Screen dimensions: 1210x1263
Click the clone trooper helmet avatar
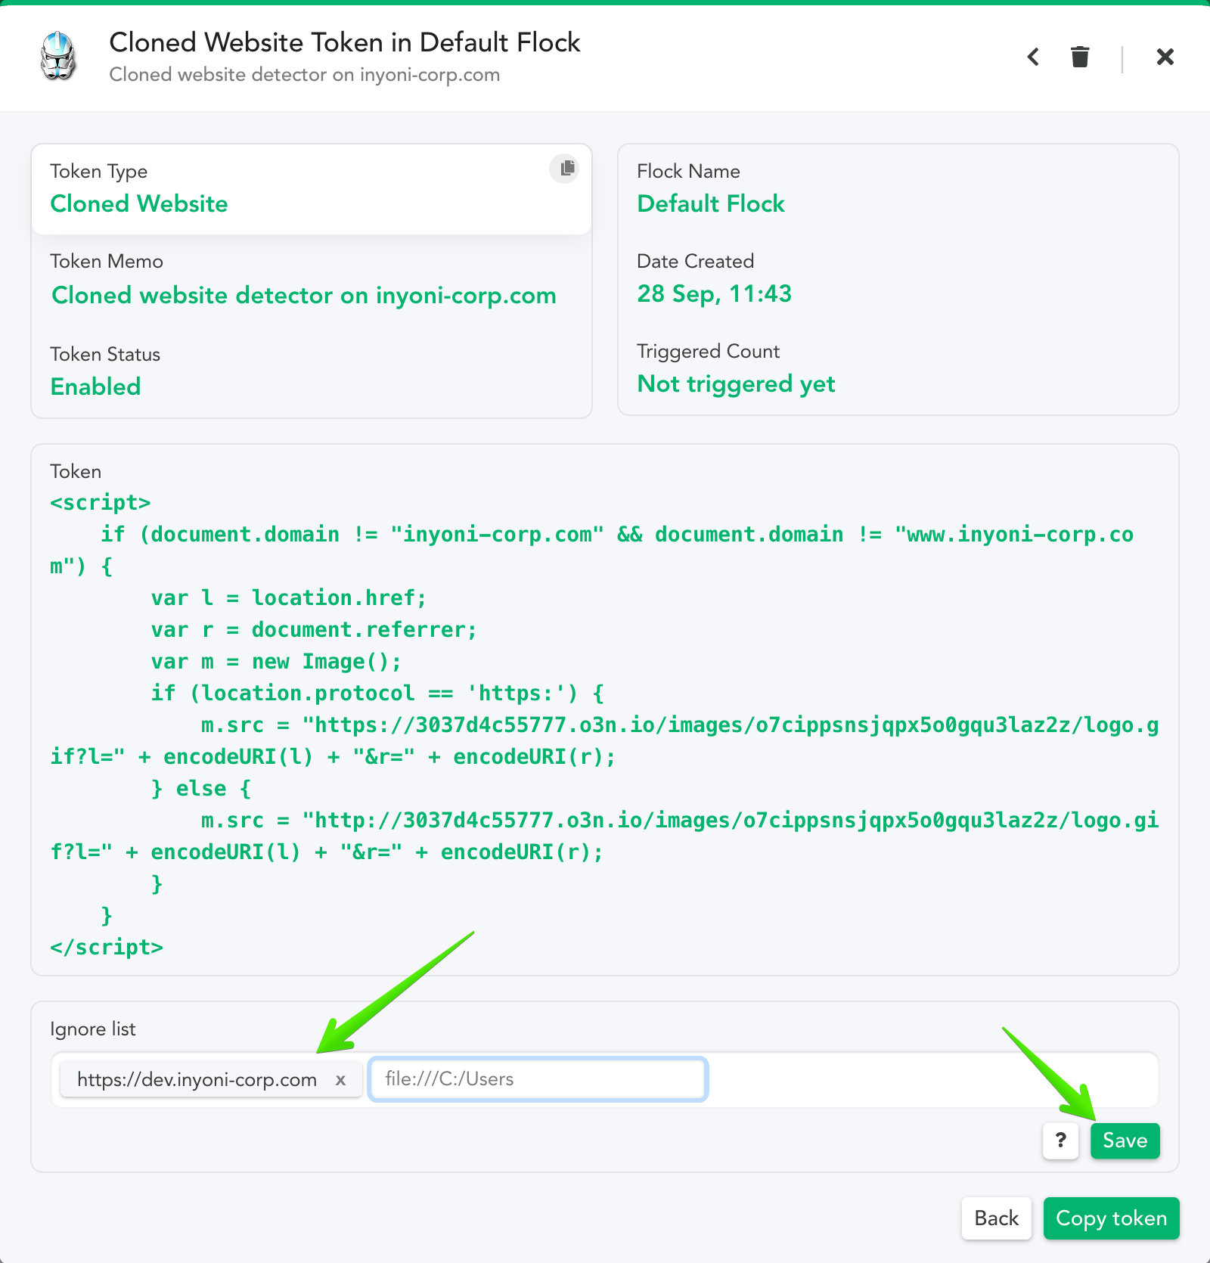(58, 56)
